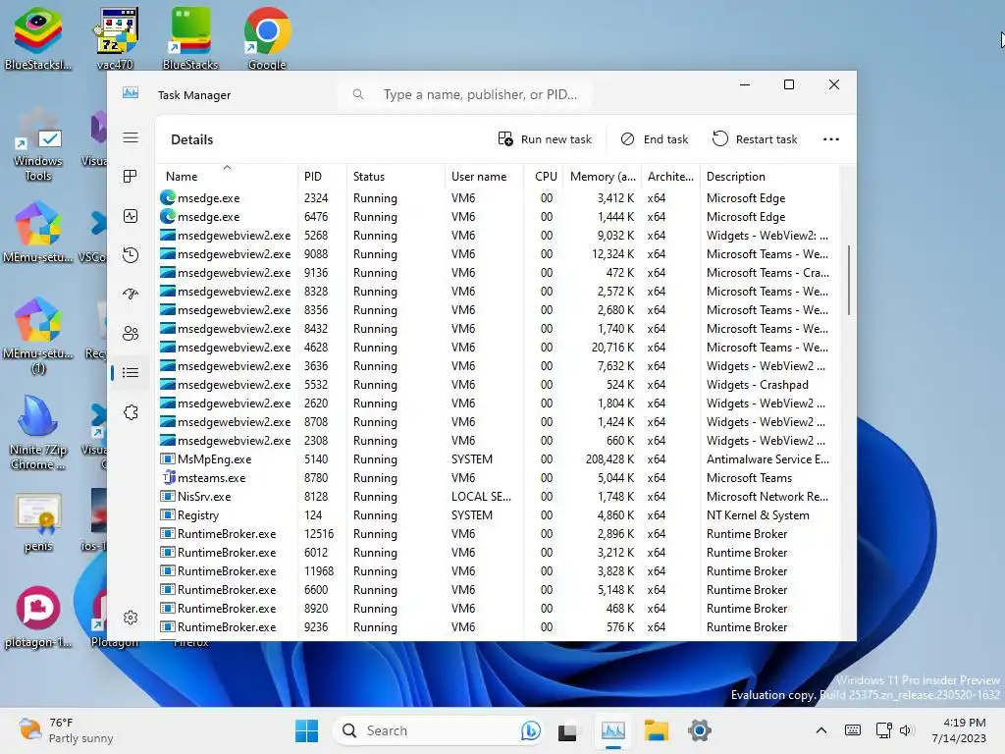1005x754 pixels.
Task: Sort by the Architecture column header
Action: tap(670, 177)
